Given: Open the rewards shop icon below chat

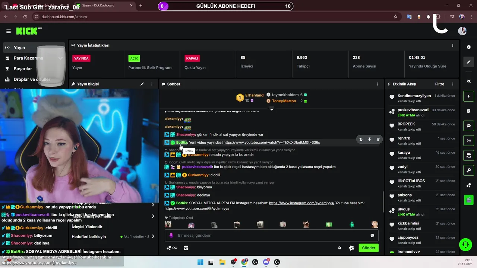Looking at the screenshot, I should click(186, 248).
